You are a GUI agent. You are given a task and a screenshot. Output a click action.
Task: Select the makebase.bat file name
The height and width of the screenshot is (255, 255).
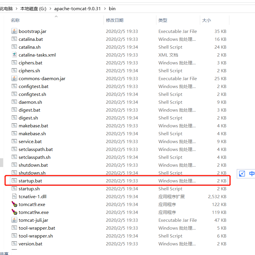(33, 126)
